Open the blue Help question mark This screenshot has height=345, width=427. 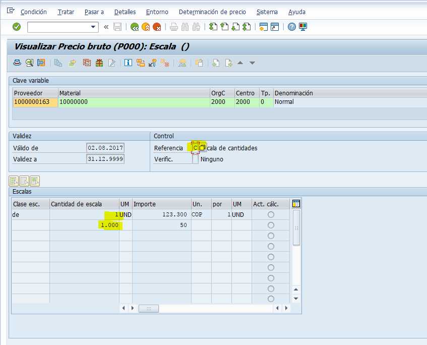[x=292, y=27]
